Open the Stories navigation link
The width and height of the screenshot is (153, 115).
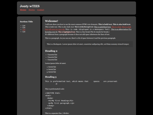32,10
